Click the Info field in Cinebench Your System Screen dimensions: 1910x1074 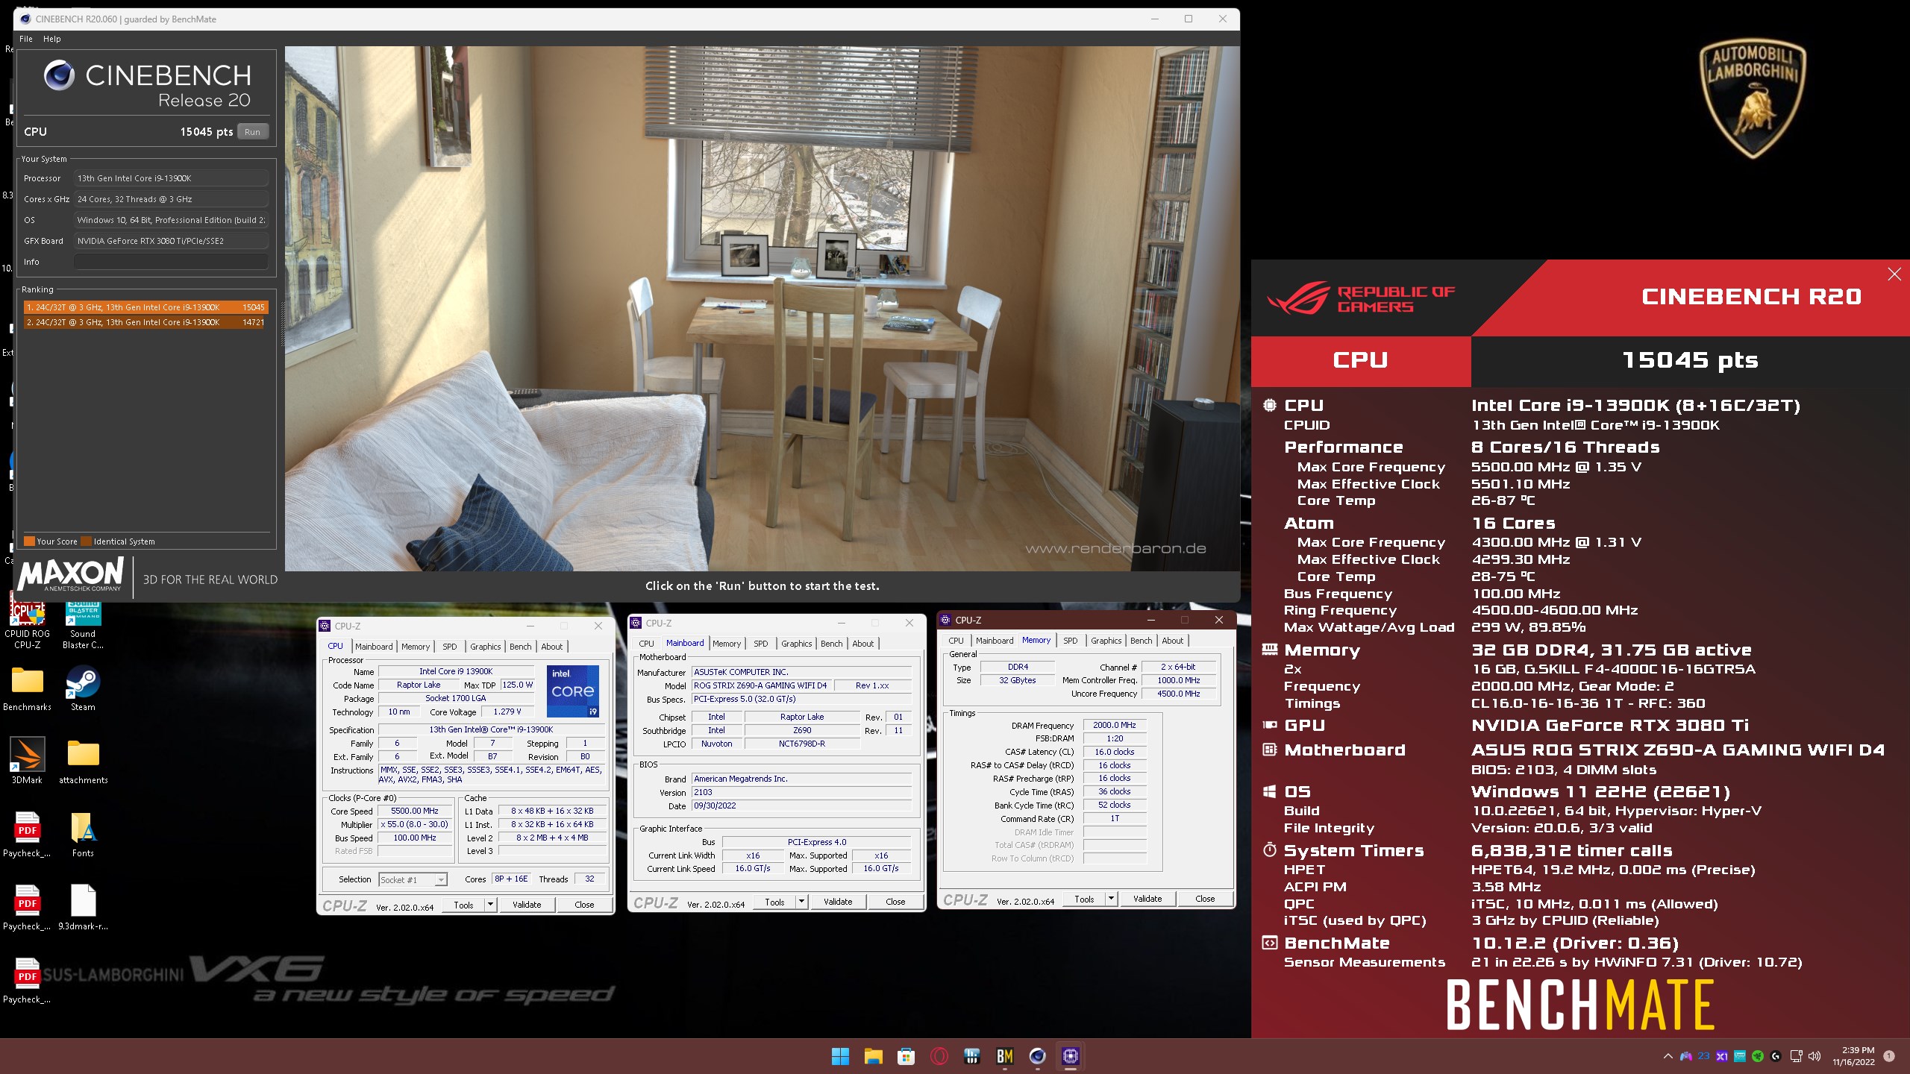click(171, 262)
